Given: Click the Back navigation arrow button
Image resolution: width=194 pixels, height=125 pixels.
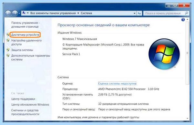Looking at the screenshot, I should click(x=8, y=13).
